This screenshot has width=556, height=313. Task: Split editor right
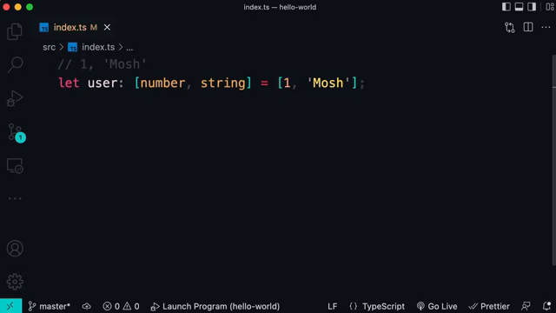(528, 27)
